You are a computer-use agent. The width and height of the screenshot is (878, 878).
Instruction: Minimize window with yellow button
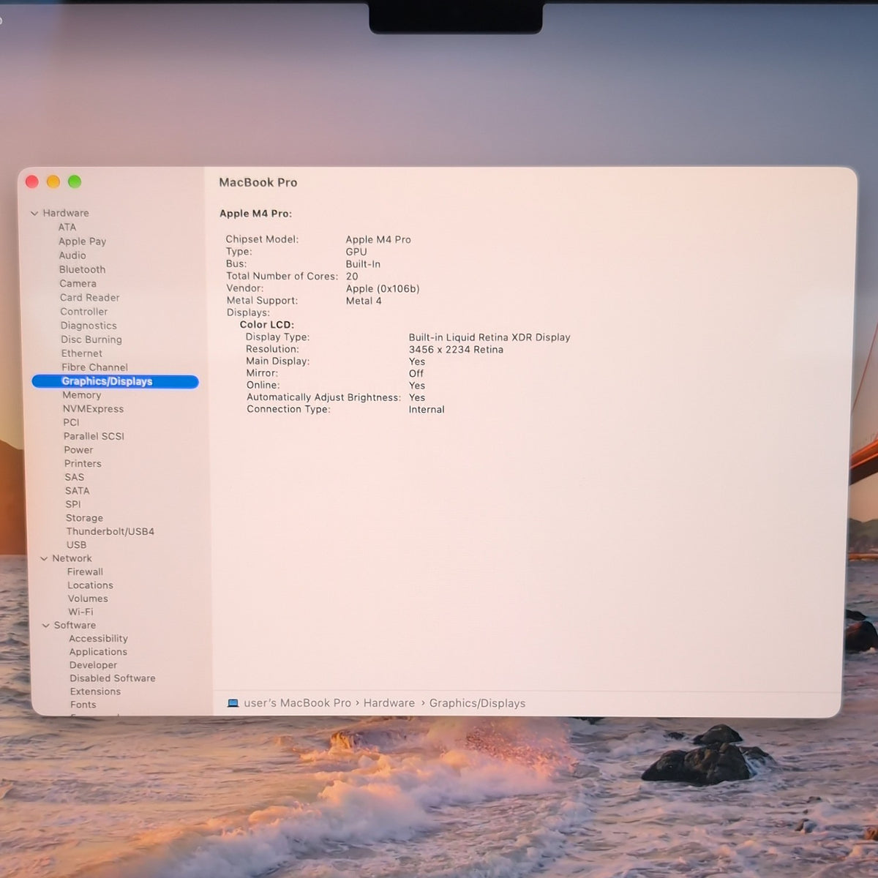pos(53,181)
